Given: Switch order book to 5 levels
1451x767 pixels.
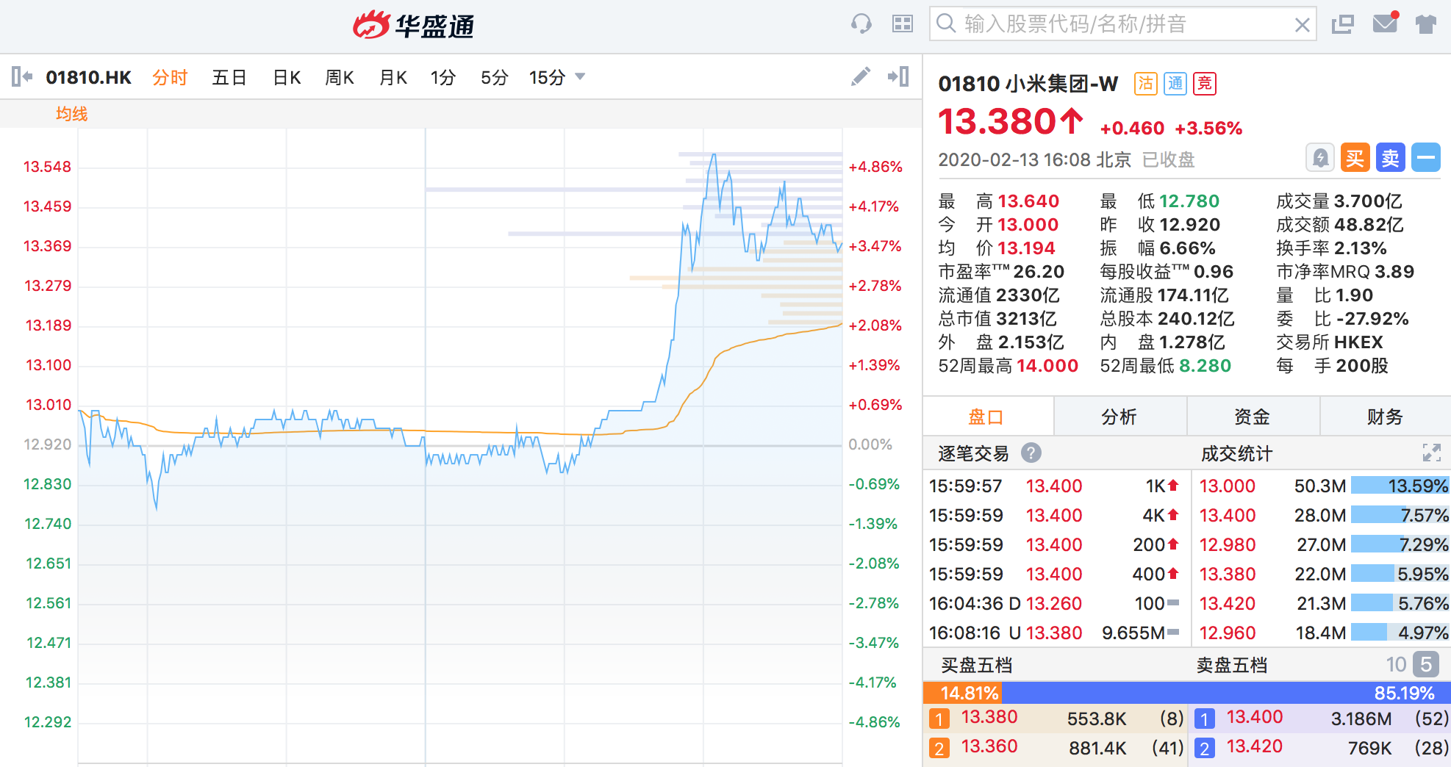Looking at the screenshot, I should click(x=1425, y=665).
